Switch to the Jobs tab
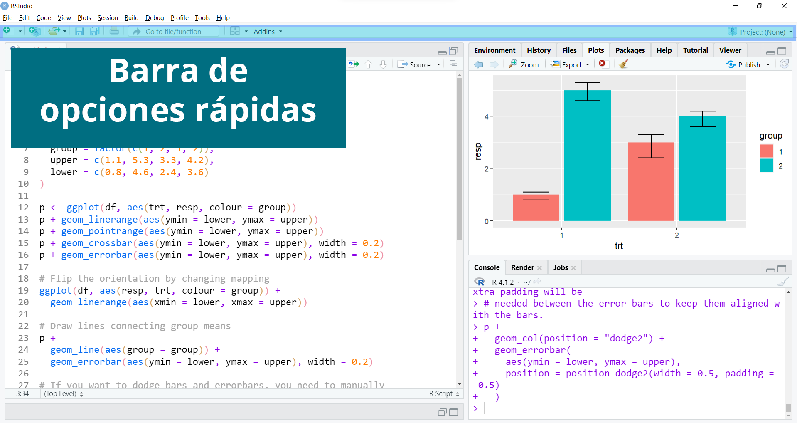Viewport: 797px width, 423px height. pos(561,267)
